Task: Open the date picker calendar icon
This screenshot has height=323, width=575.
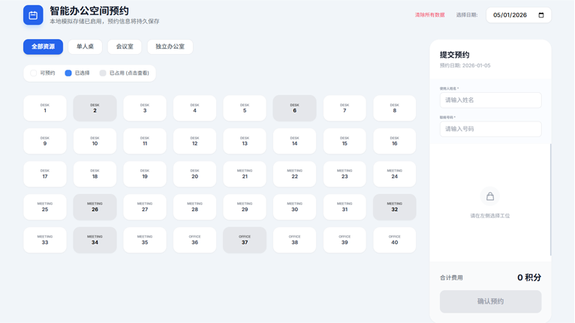Action: click(x=541, y=15)
